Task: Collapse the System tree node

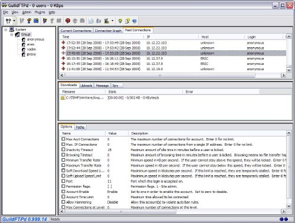Action: click(x=6, y=29)
